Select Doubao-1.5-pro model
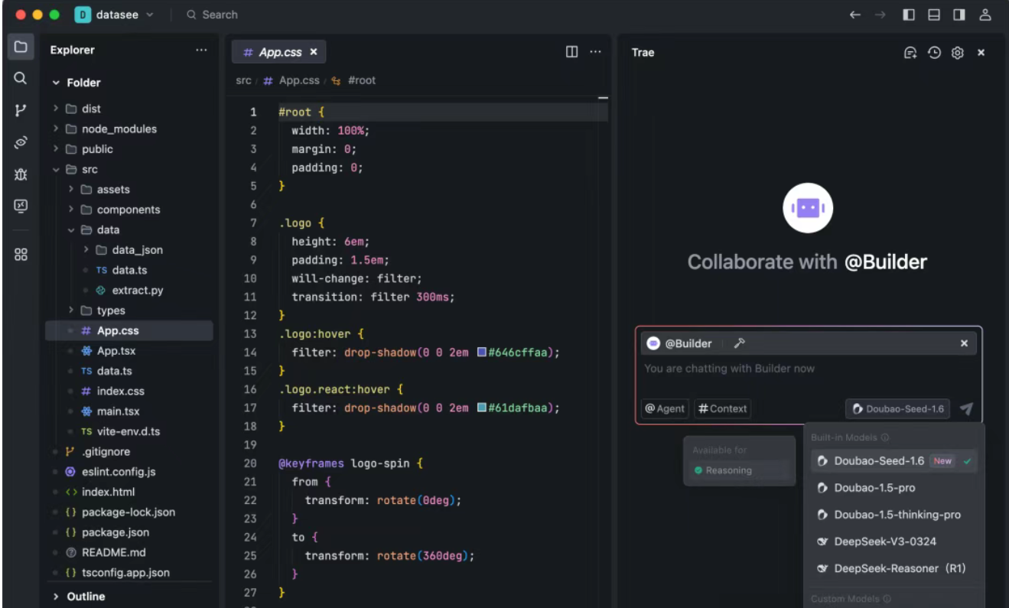Screen dimensions: 1009x608 tap(893, 488)
